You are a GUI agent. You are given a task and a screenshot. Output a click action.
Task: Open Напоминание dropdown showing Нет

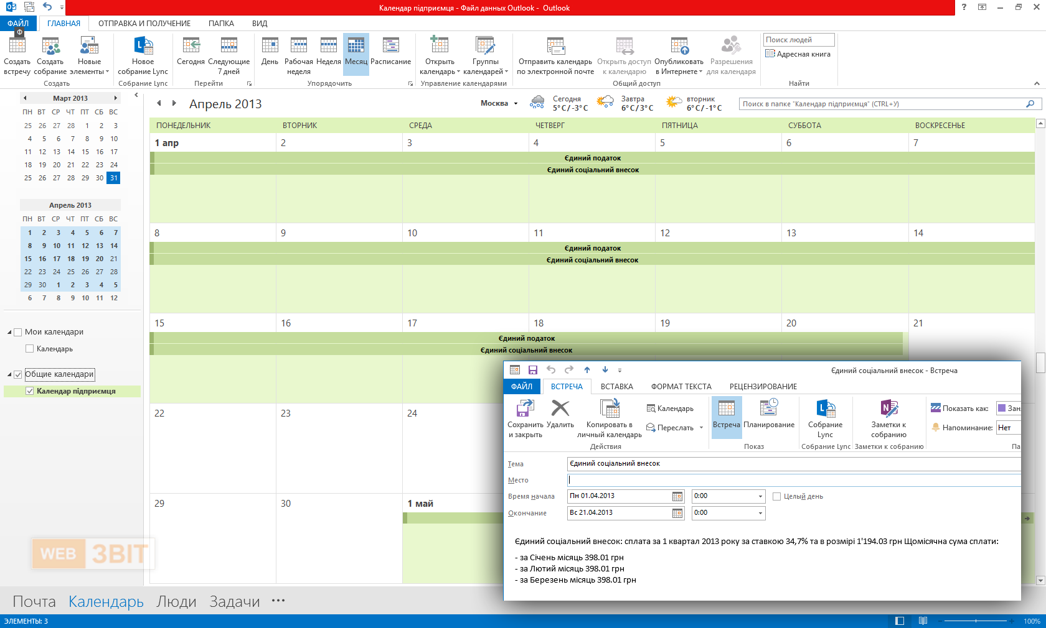click(1008, 428)
